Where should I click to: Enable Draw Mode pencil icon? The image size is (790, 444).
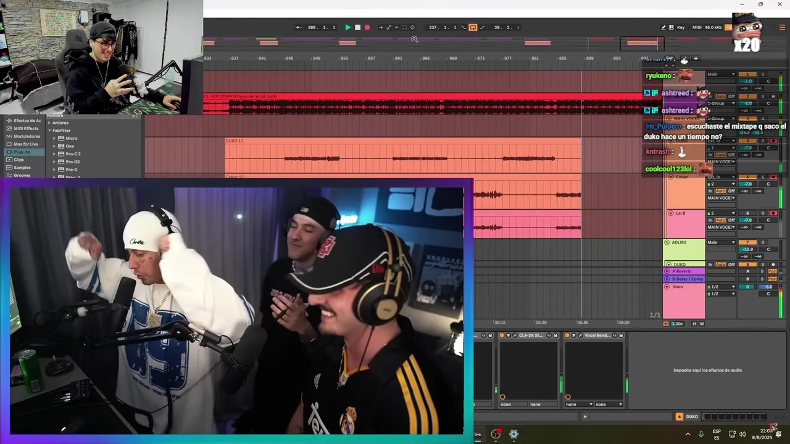click(663, 27)
